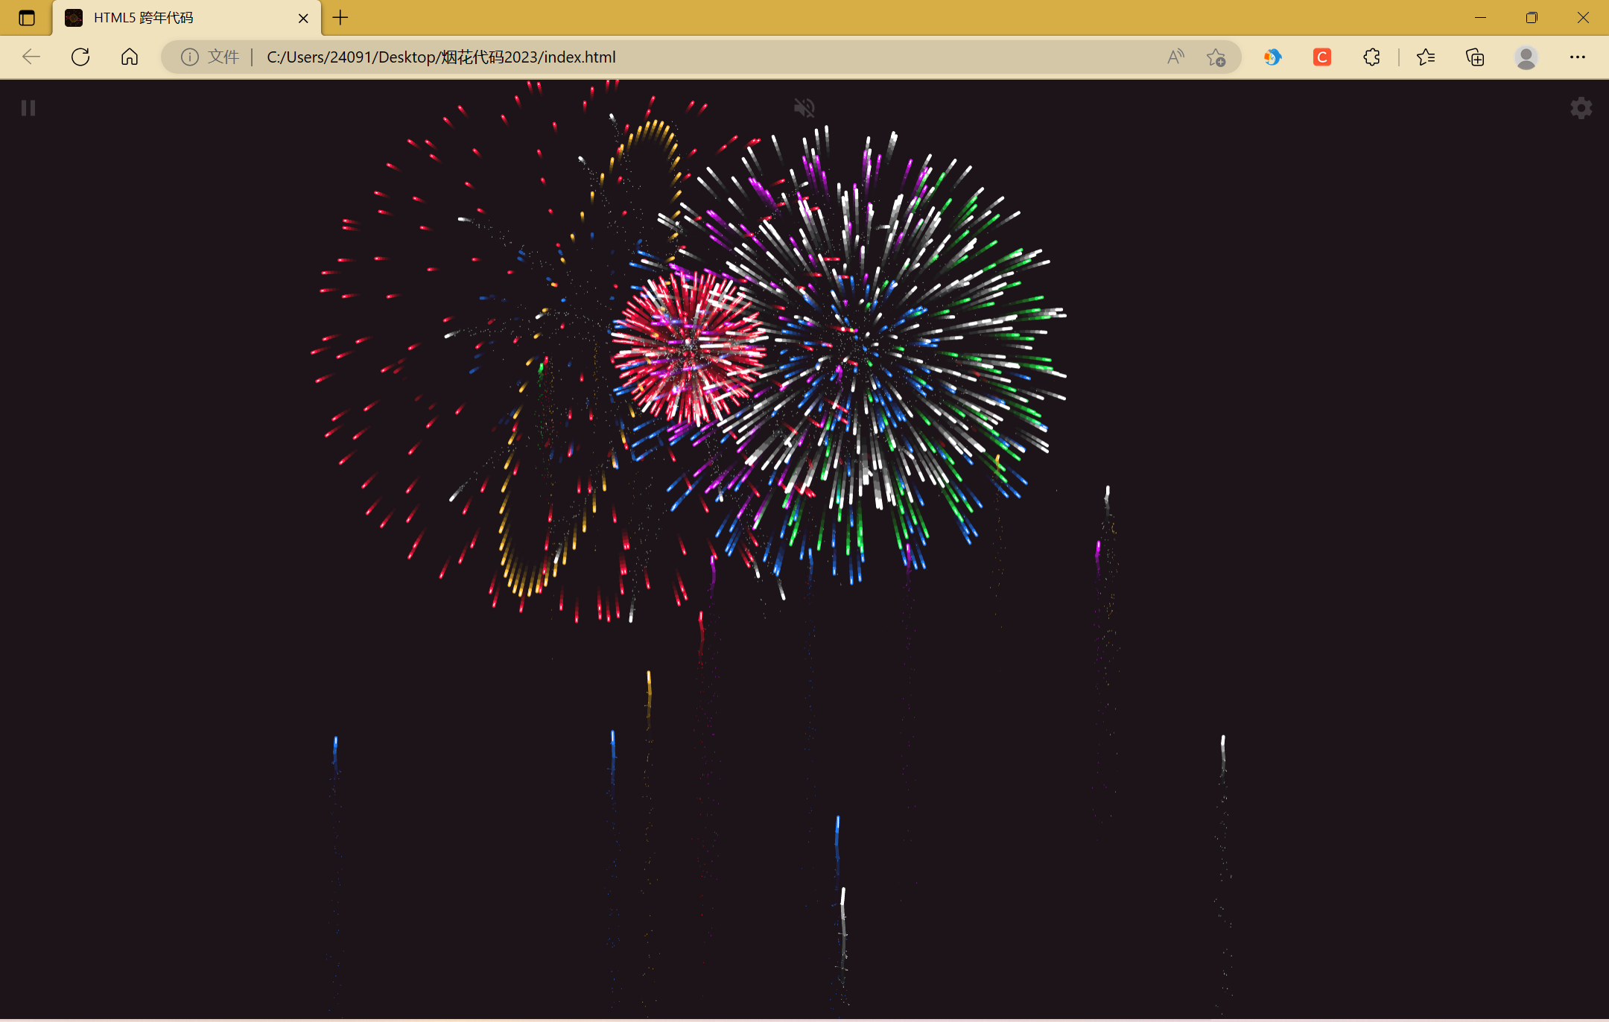Start Read Aloud for this page

pyautogui.click(x=1175, y=57)
